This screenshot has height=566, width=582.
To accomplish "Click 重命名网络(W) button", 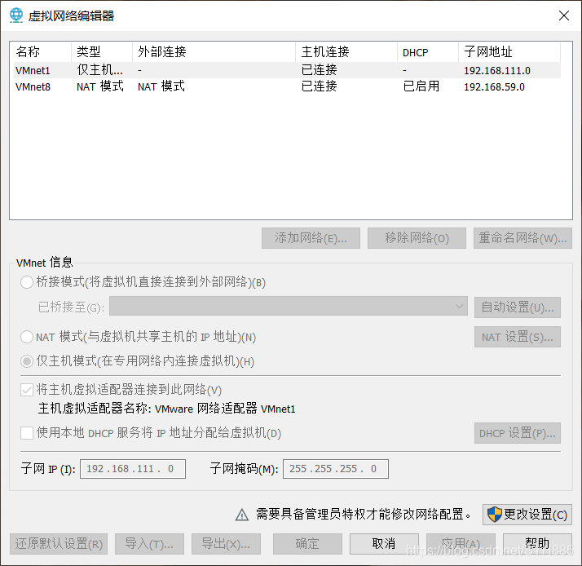I will (522, 238).
